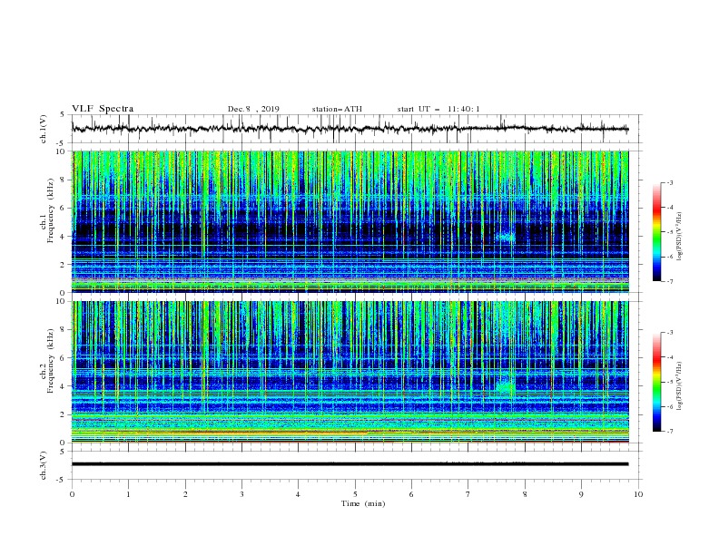Click the "ch.1(V)" waveform axis label
The width and height of the screenshot is (719, 555).
click(44, 129)
